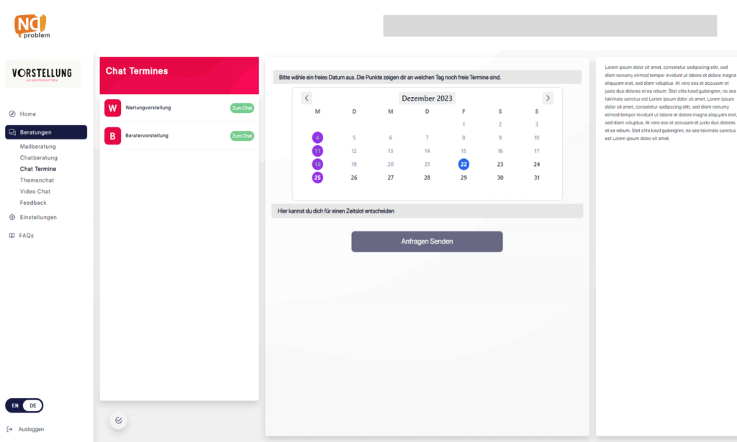Open Einstellungen gear icon
The width and height of the screenshot is (737, 442).
point(12,217)
